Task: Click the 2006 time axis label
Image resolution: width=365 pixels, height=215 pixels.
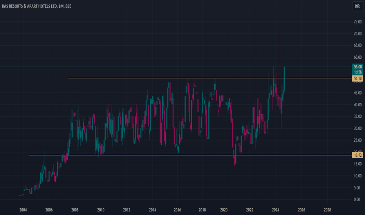Action: pyautogui.click(x=49, y=210)
